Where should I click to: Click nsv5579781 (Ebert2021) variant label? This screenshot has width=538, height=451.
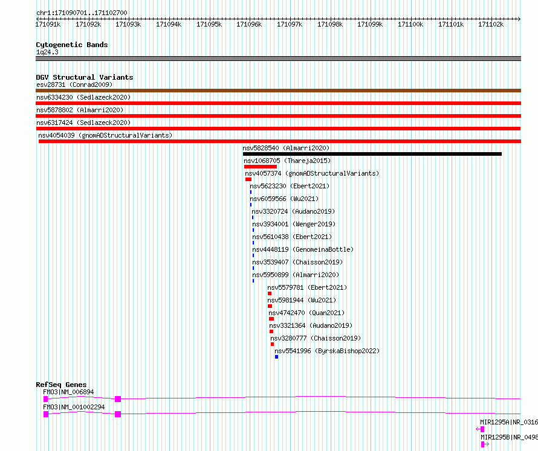click(307, 287)
